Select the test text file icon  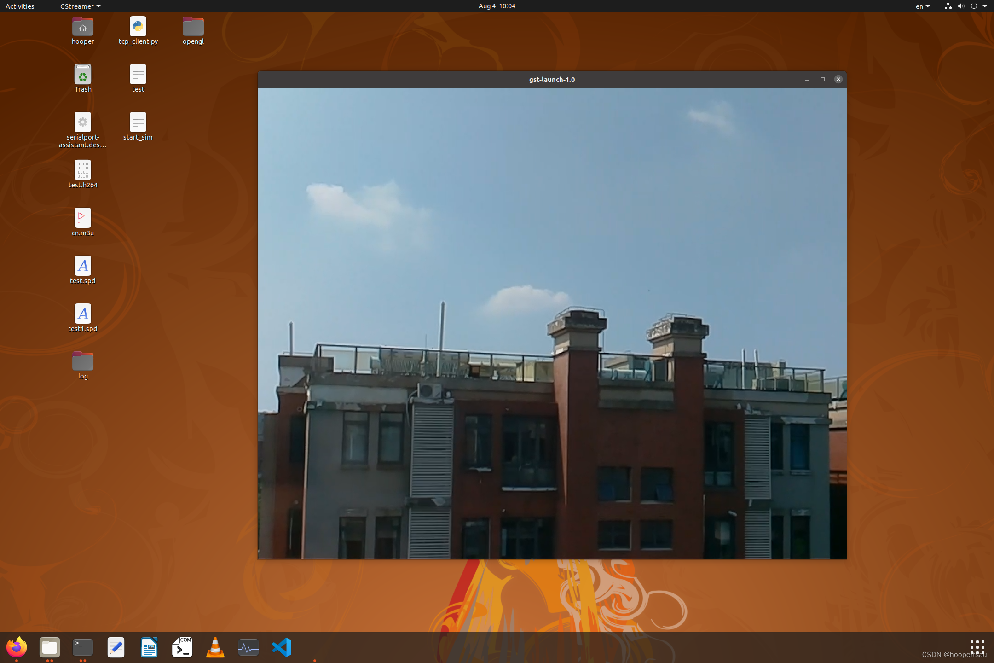pos(138,74)
